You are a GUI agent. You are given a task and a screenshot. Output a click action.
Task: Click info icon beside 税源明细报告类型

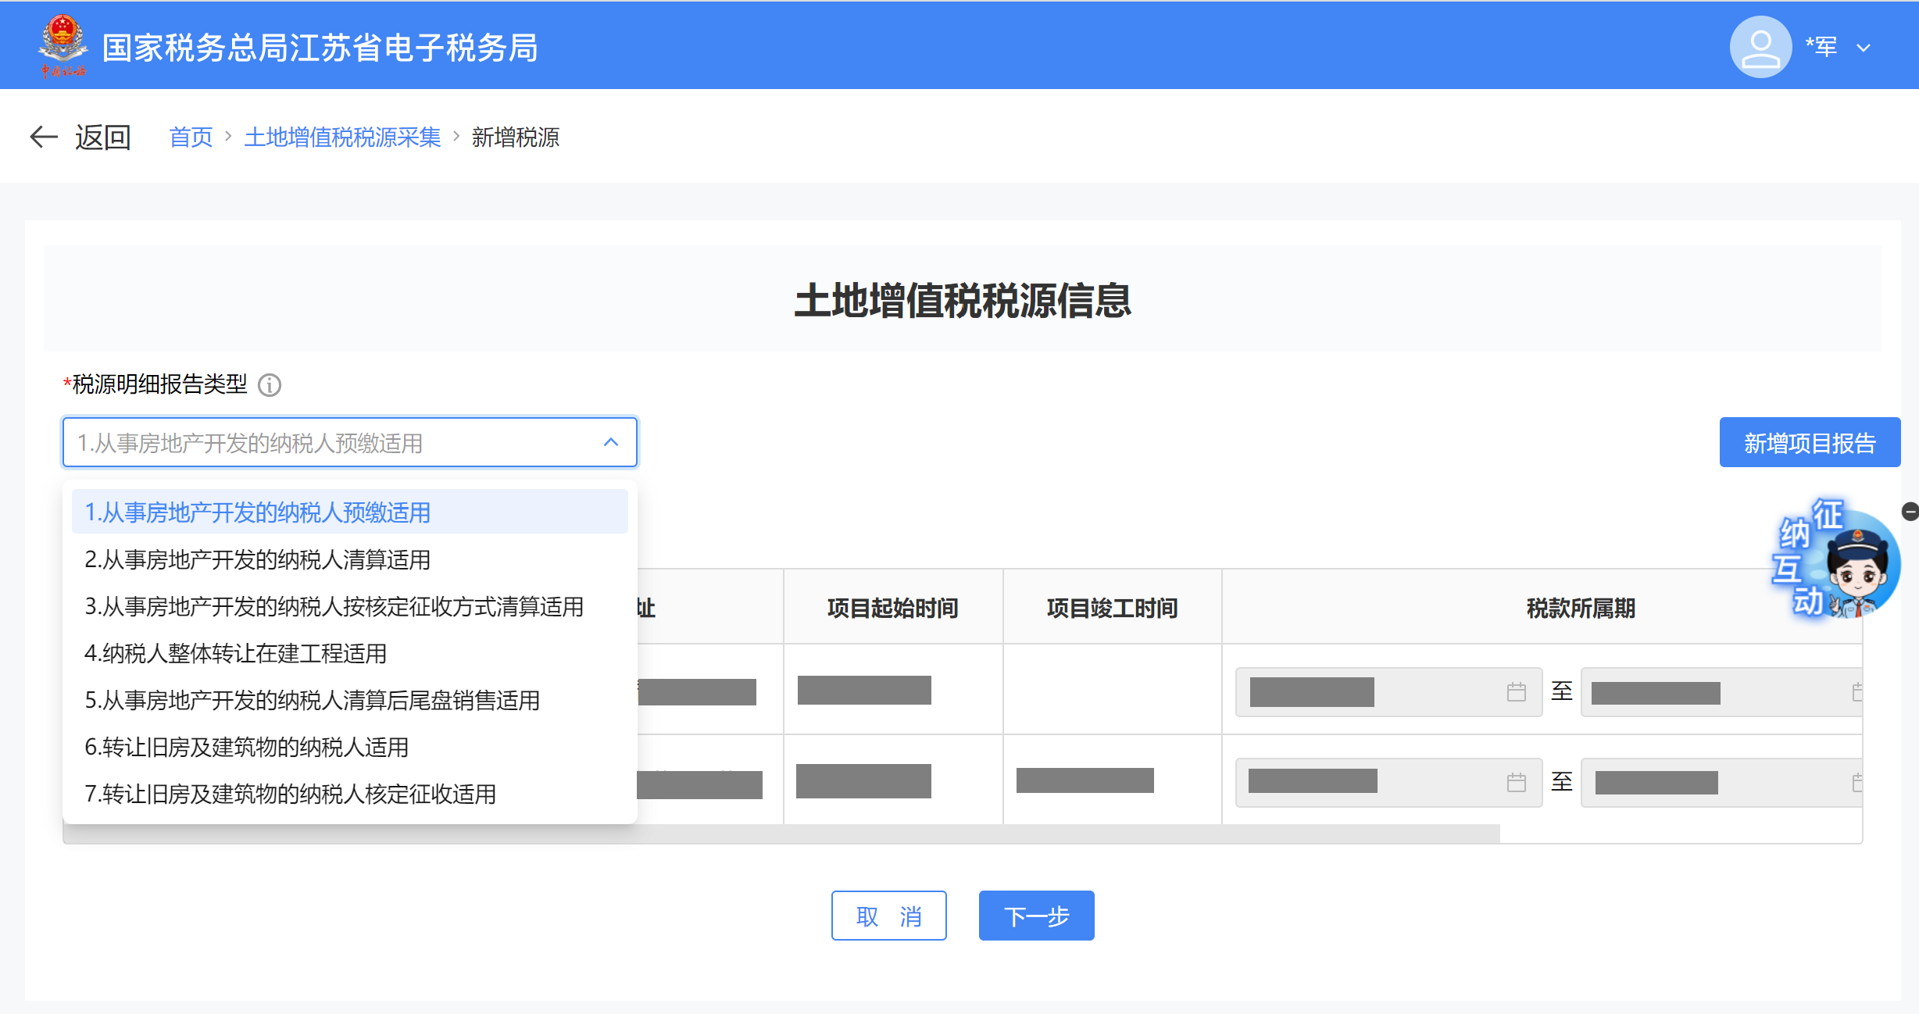270,385
